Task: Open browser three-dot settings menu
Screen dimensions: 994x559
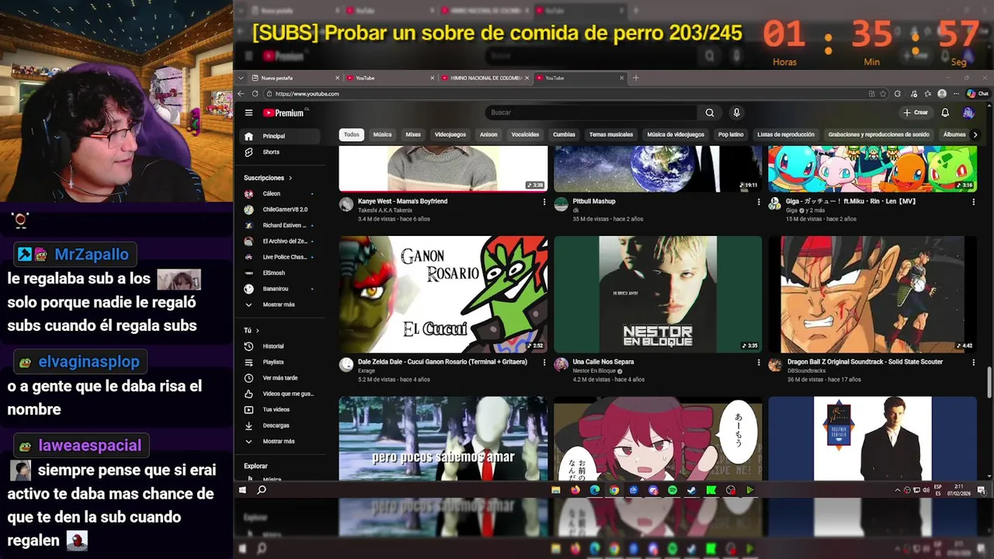Action: 956,94
